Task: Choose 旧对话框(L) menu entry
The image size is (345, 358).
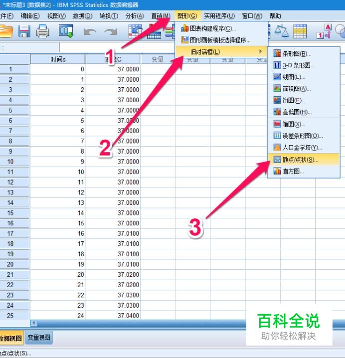Action: [x=221, y=52]
